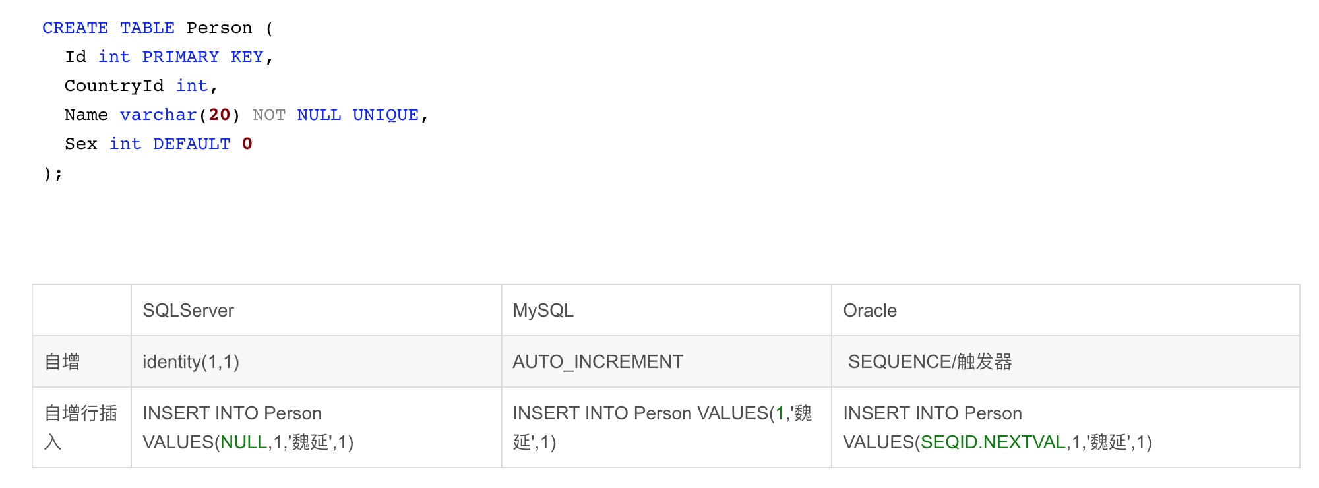1319x488 pixels.
Task: Click the CREATE keyword in the code
Action: point(75,28)
